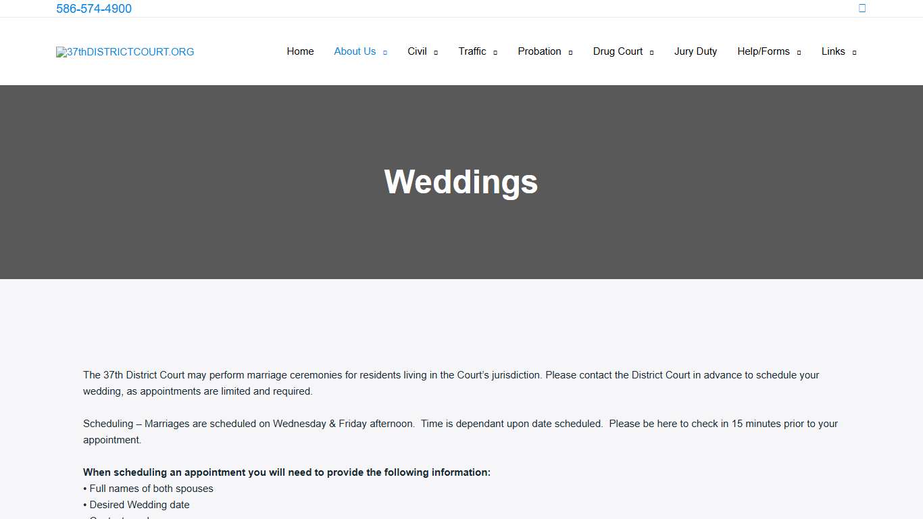923x519 pixels.
Task: Click the 37thDISTRICTCOURT.ORG site logo
Action: pyautogui.click(x=124, y=51)
